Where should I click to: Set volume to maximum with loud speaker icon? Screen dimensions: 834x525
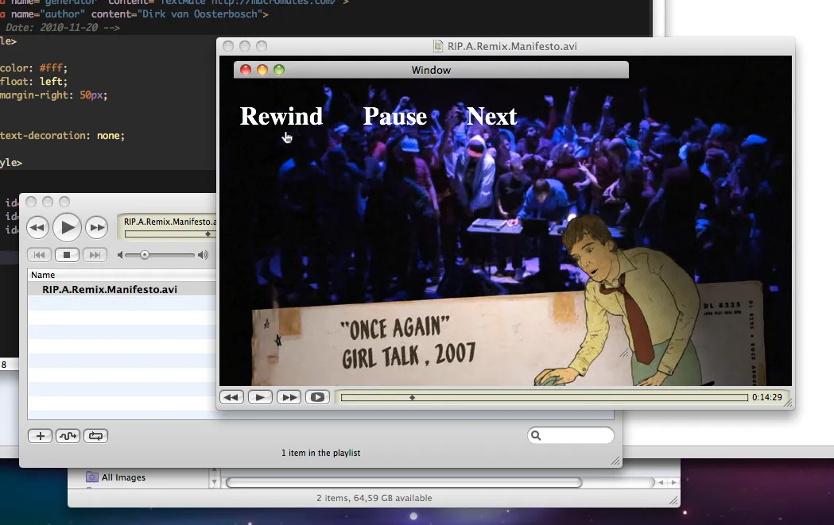[x=203, y=255]
